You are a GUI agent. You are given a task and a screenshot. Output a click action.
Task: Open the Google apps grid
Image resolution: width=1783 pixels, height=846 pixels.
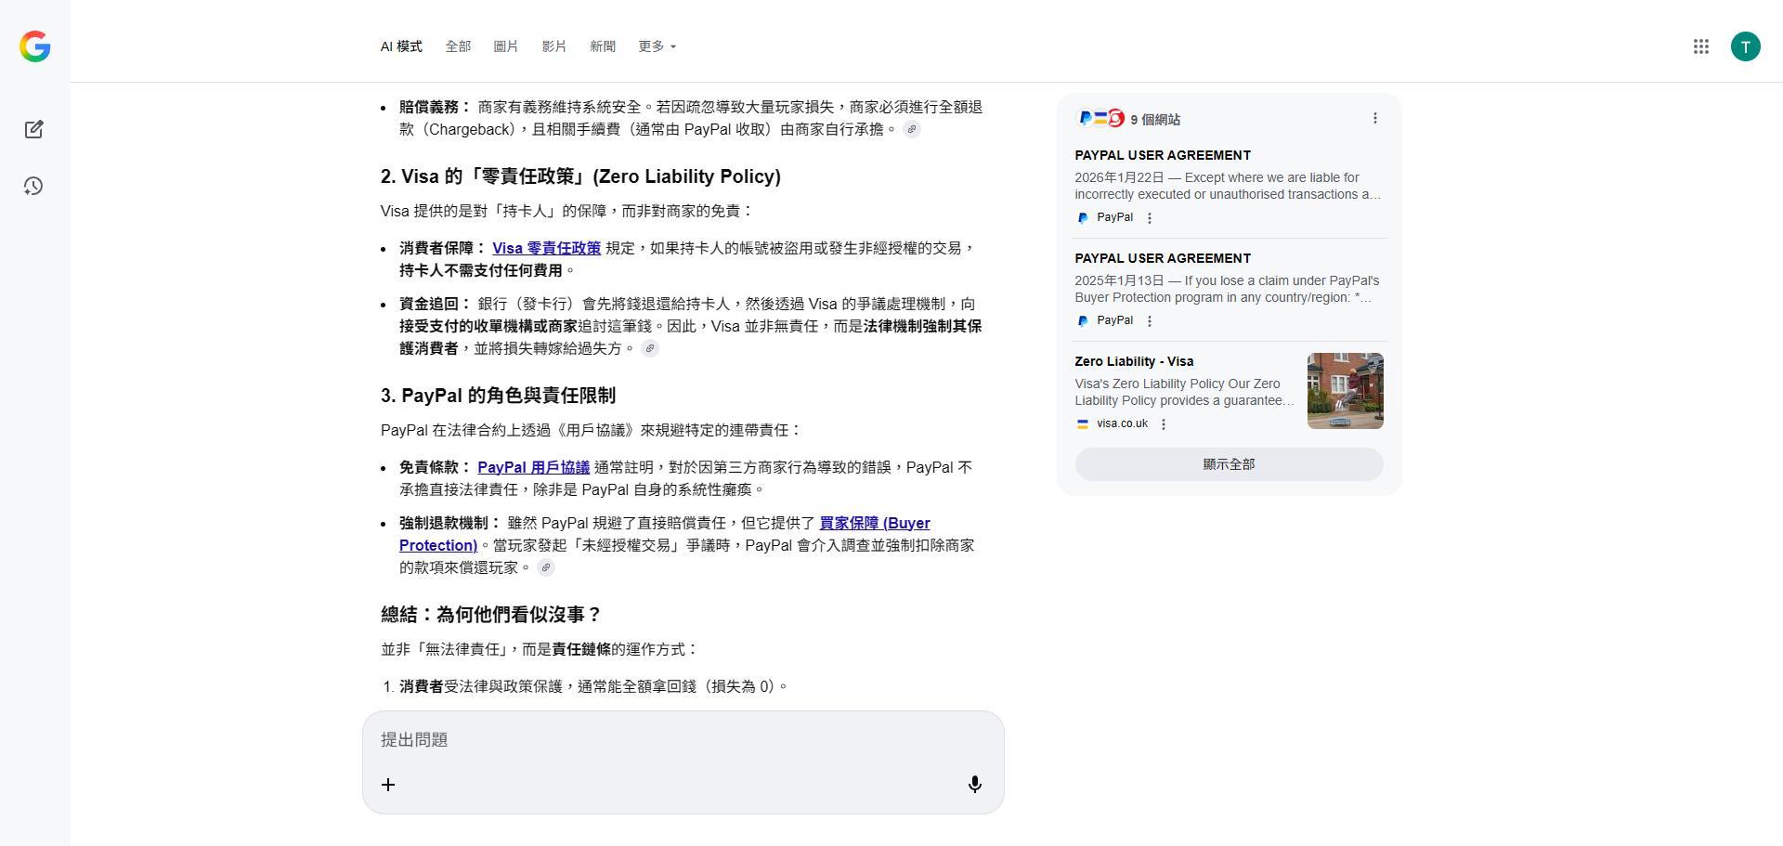click(x=1700, y=46)
